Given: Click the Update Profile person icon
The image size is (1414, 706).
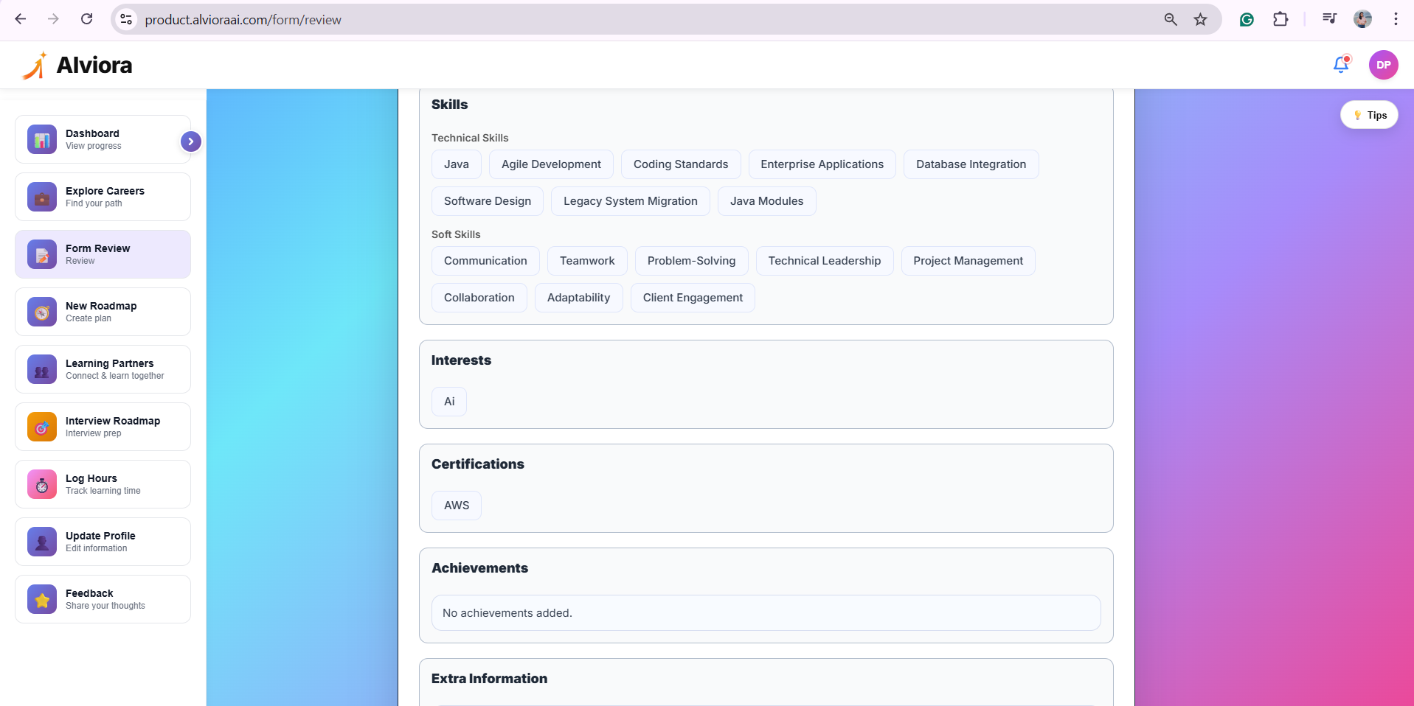Looking at the screenshot, I should coord(42,542).
